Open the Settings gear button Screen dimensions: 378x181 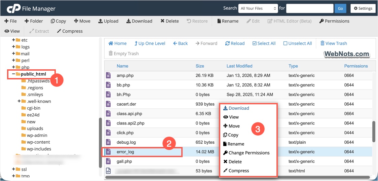(363, 8)
